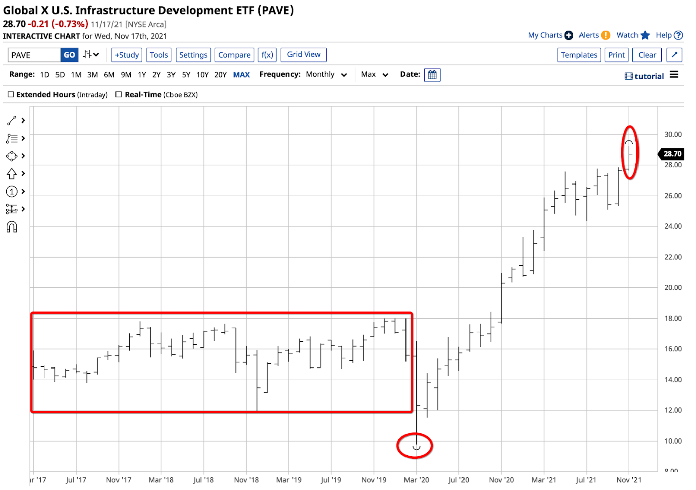The height and width of the screenshot is (490, 696).
Task: Click the GO button
Action: pos(69,55)
